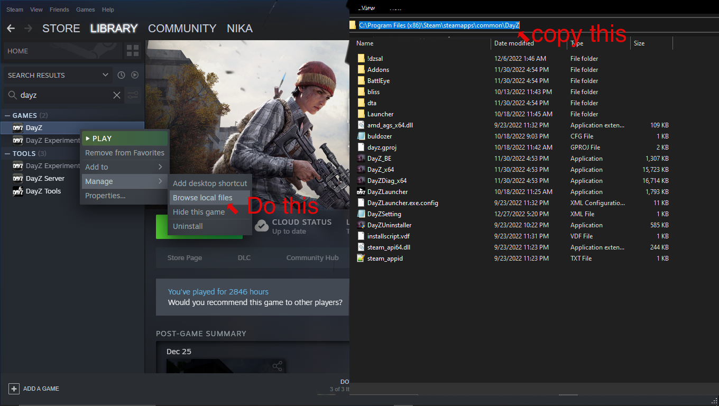Click the DayZ_x64 application icon
This screenshot has width=719, height=406.
[361, 170]
